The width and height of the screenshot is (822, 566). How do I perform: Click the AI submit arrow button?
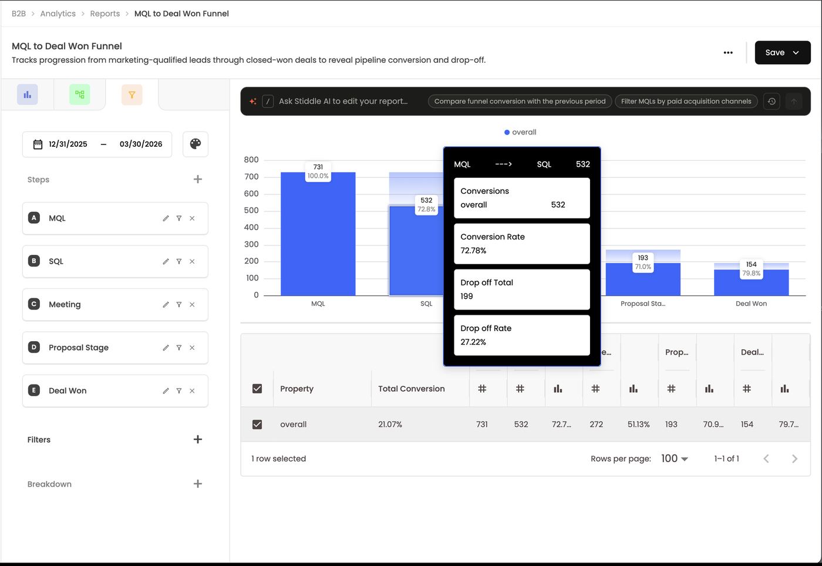click(x=794, y=101)
